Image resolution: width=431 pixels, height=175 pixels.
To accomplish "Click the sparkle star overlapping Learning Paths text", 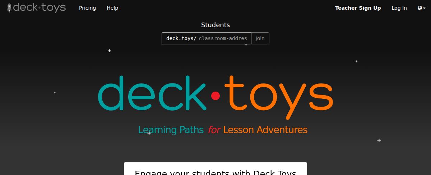I will pos(149,133).
